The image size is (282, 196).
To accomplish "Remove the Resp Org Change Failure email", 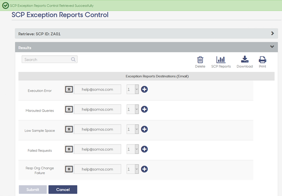I will [69, 169].
